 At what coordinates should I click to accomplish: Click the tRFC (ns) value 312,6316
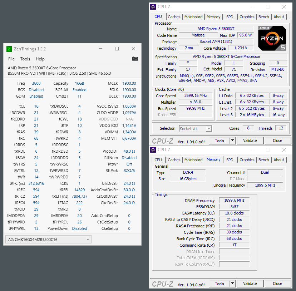36,183
